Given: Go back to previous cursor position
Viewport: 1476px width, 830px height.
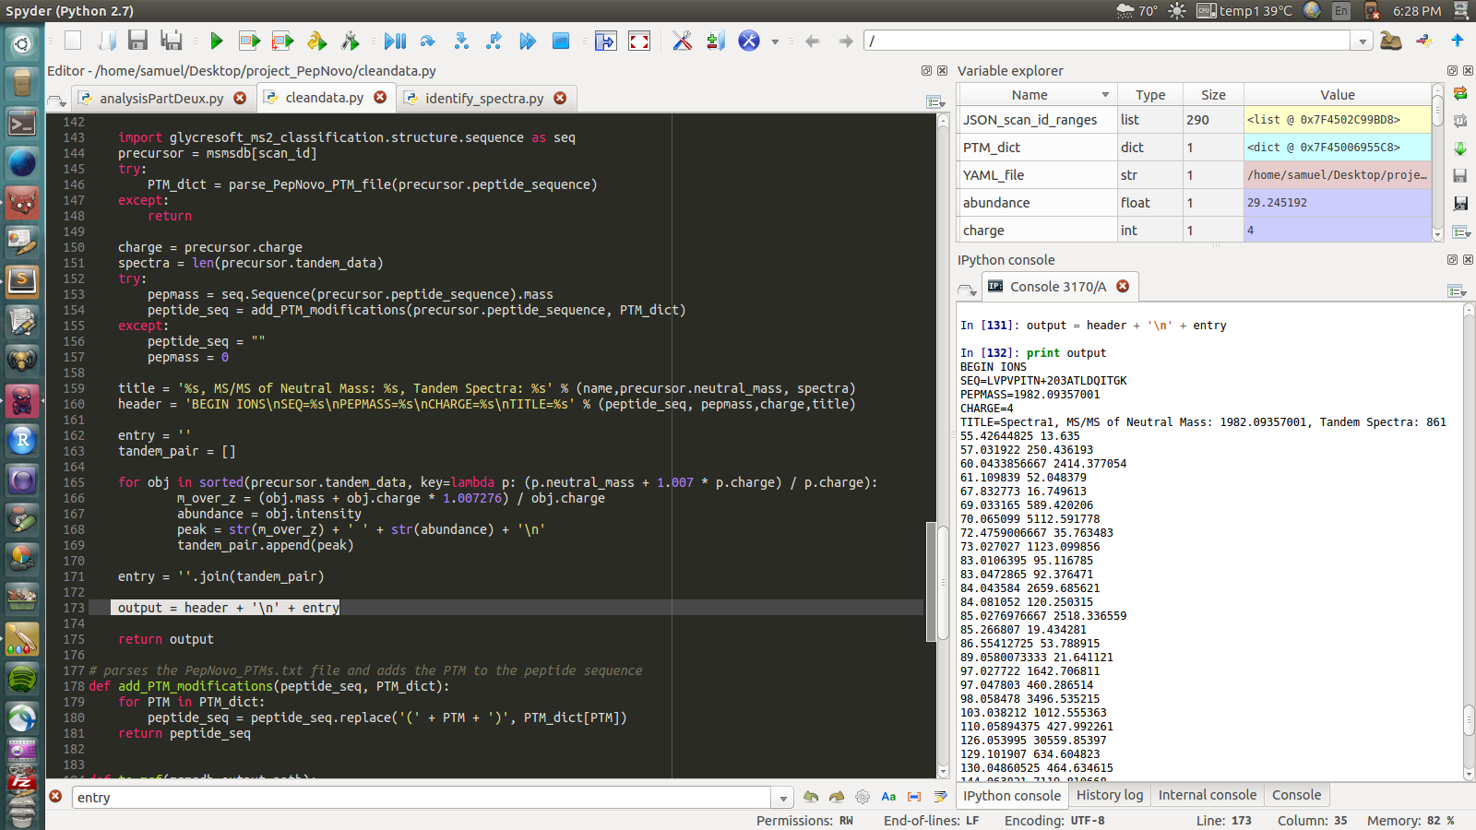Looking at the screenshot, I should tap(812, 41).
